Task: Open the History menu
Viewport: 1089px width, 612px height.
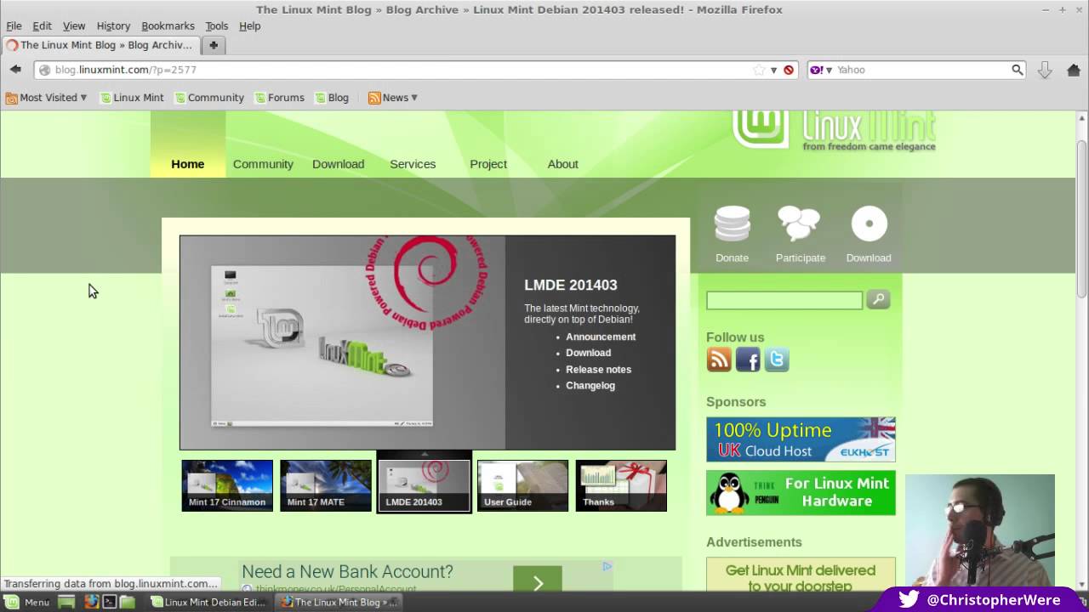Action: (113, 25)
